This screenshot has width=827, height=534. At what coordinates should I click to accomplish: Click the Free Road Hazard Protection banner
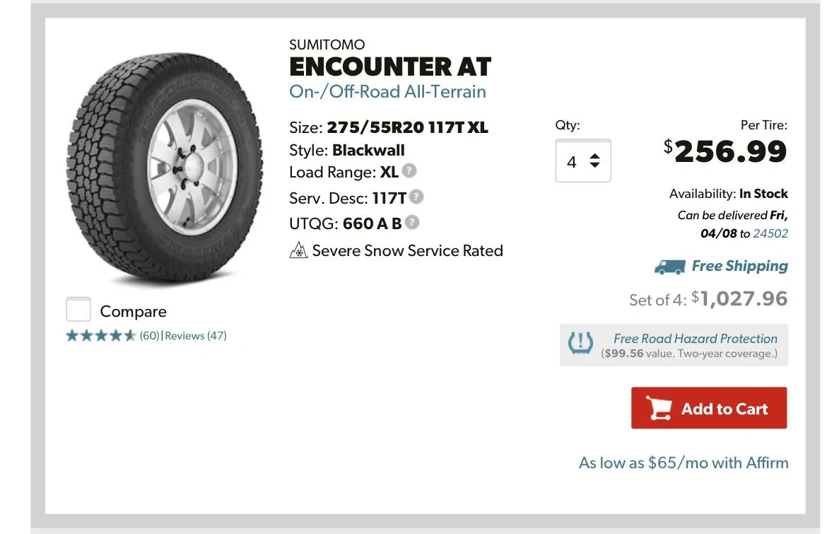(x=674, y=345)
